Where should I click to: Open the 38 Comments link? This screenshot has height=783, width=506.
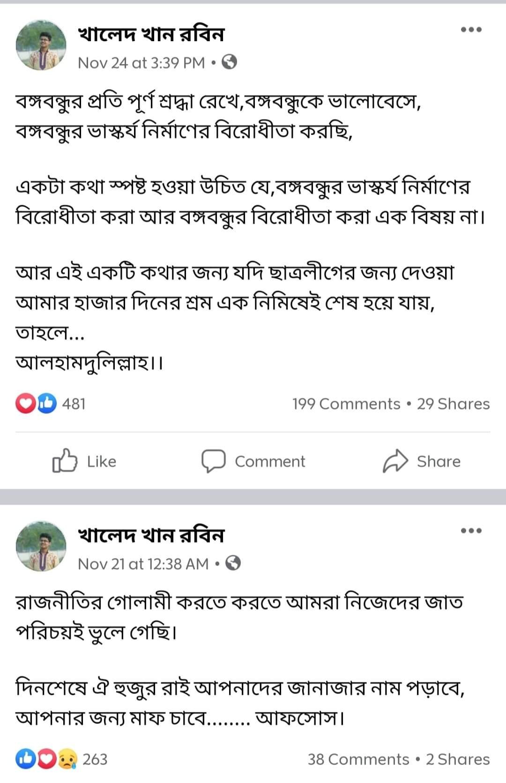tap(358, 759)
